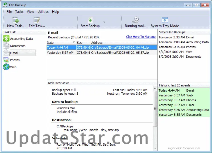Click the 'Click Here To Manage' link
This screenshot has height=153, width=212.
tap(141, 37)
